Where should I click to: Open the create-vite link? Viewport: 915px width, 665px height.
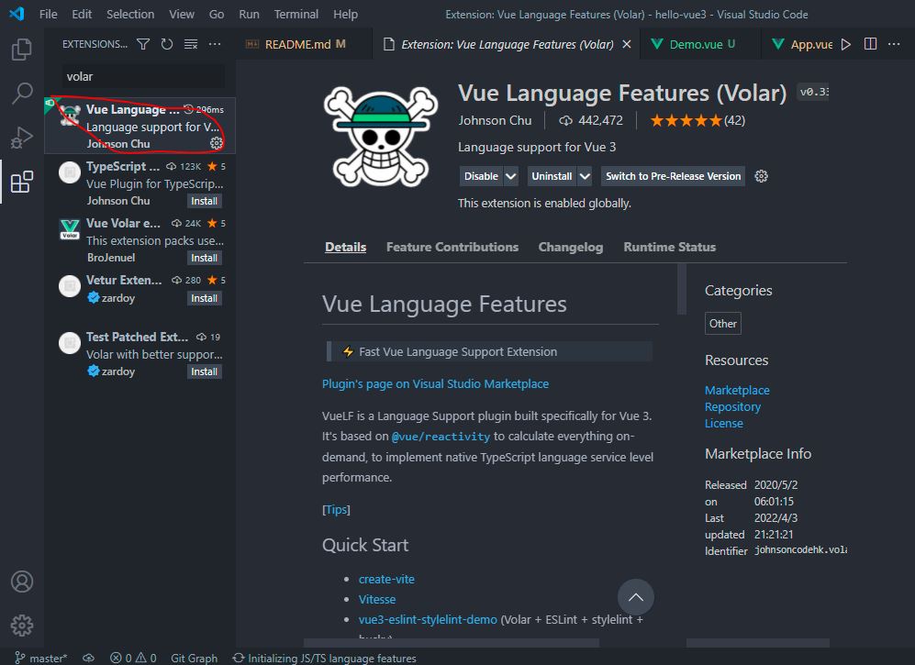pyautogui.click(x=386, y=580)
